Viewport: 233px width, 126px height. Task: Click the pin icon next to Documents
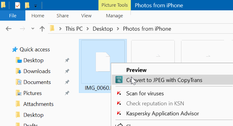click(x=67, y=82)
